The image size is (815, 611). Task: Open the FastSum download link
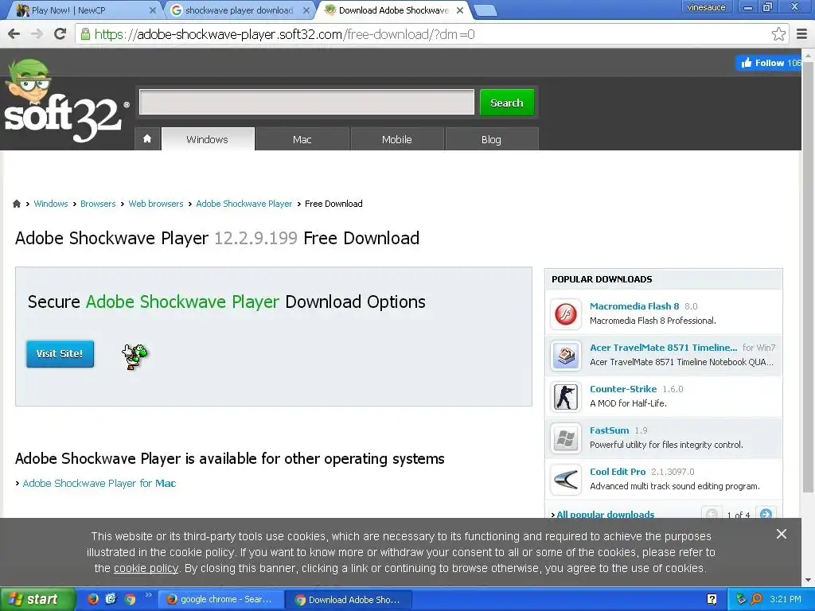609,430
